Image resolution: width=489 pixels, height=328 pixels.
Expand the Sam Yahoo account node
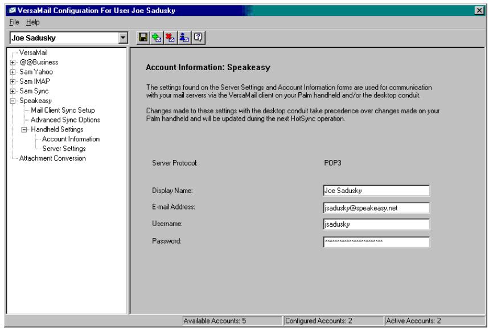pos(13,72)
